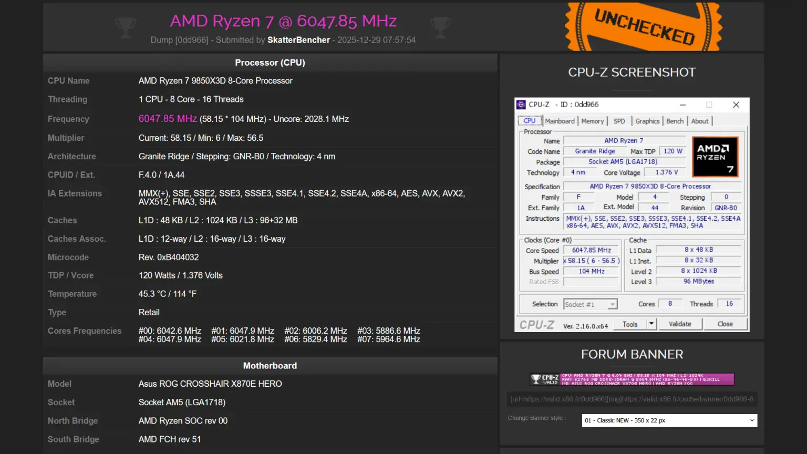Click the trophy icon left of the title

coord(126,28)
